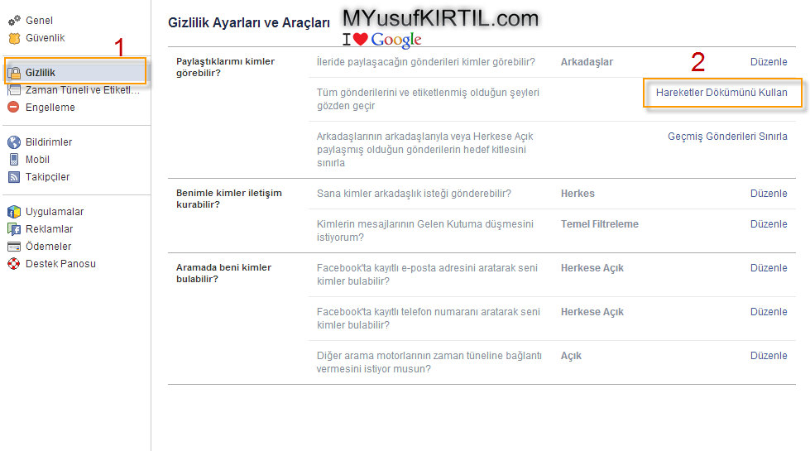Click the Ödemeler credit card icon

pos(14,247)
